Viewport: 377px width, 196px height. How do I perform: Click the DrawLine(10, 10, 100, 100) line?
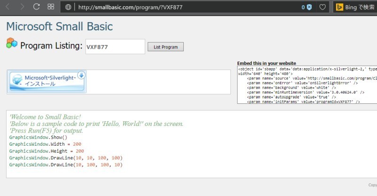coord(66,158)
